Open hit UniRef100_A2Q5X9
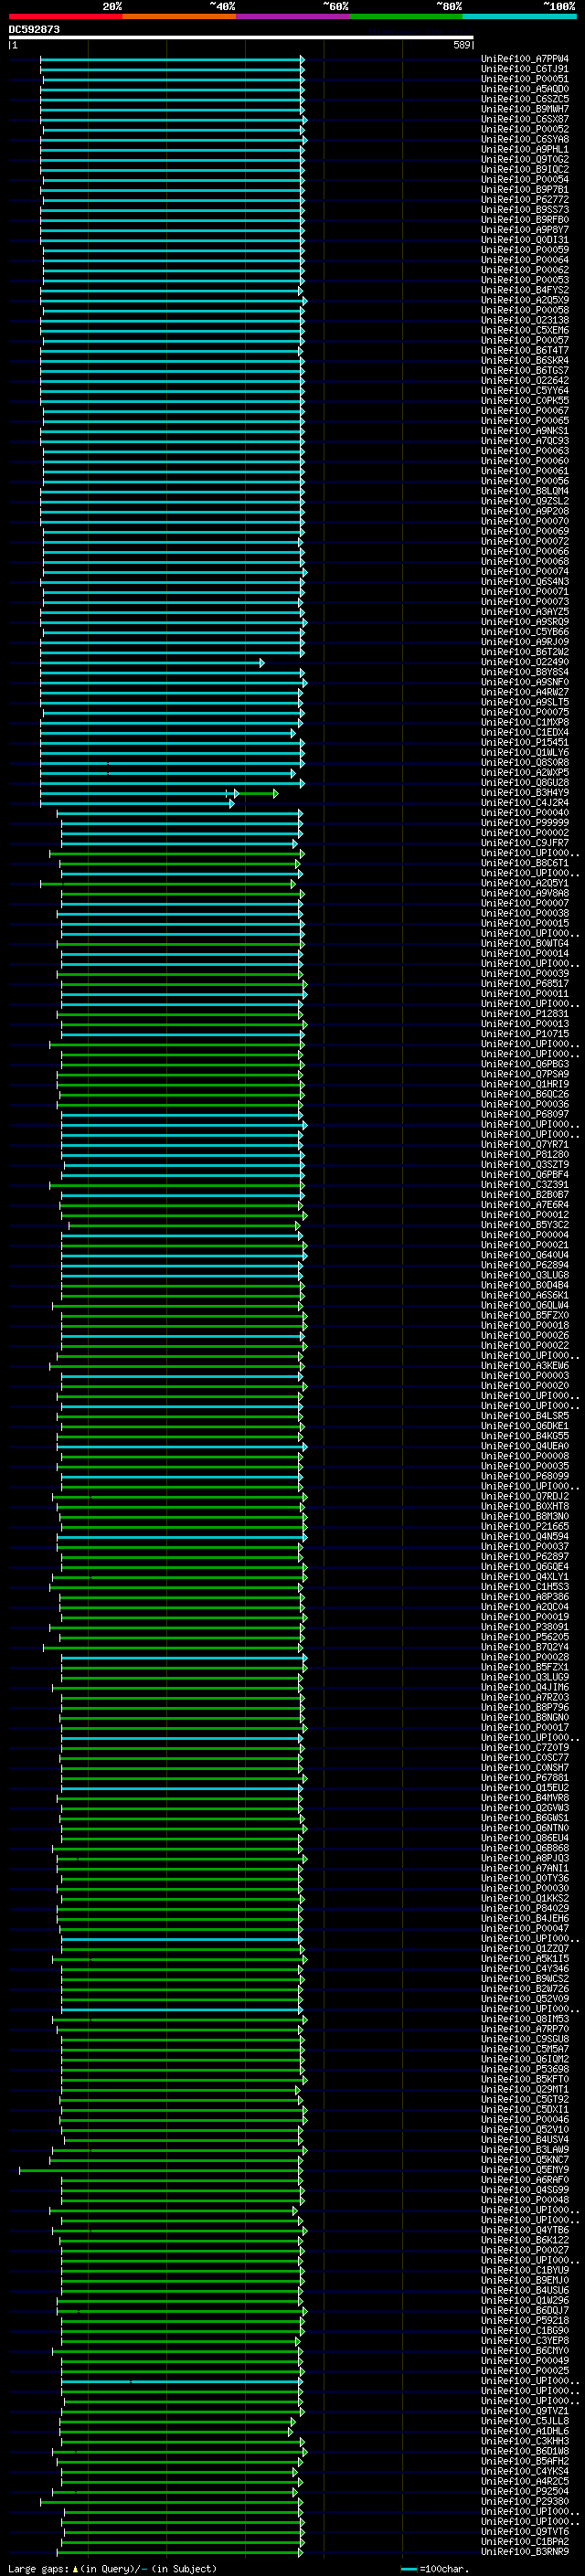The height and width of the screenshot is (2576, 585). tap(525, 300)
